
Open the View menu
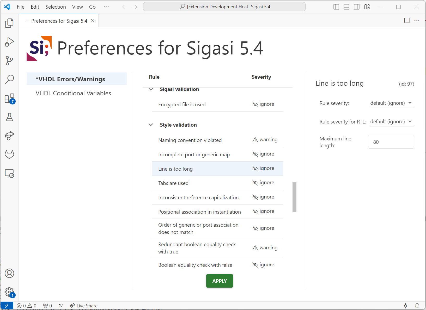(77, 7)
